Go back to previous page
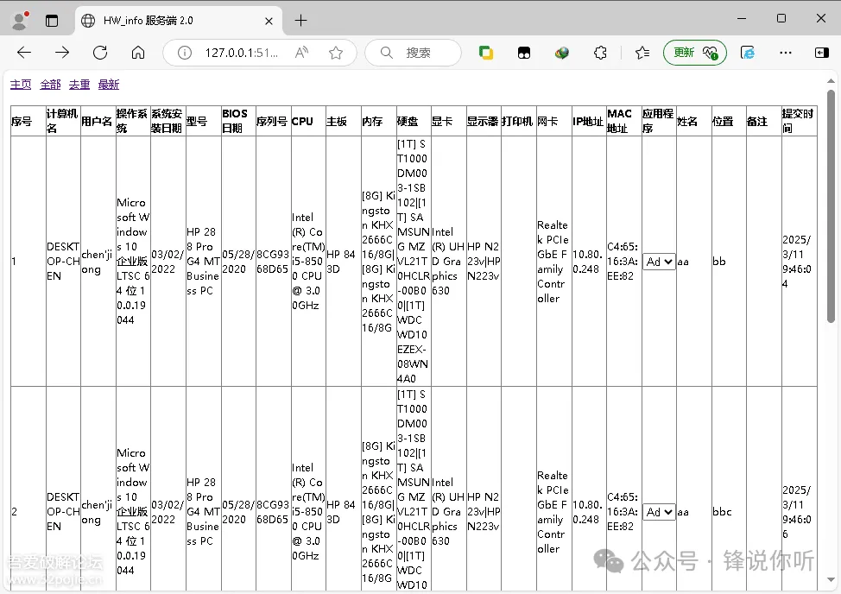The image size is (841, 594). (24, 53)
